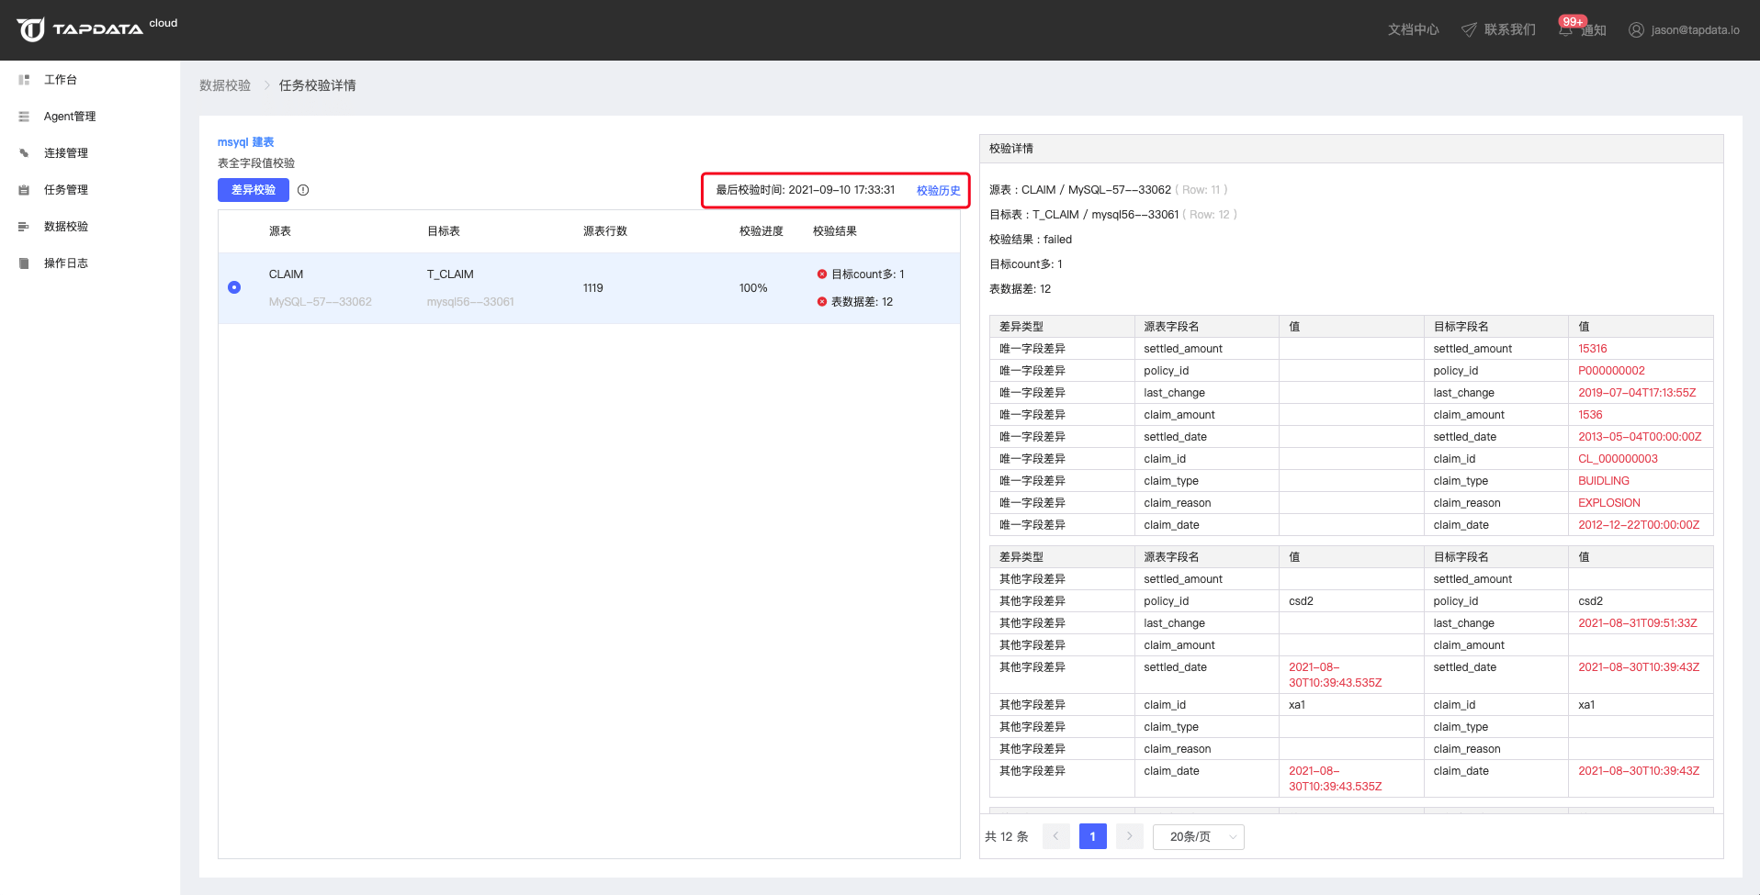This screenshot has height=895, width=1760.
Task: Open 任务管理 in the sidebar menu
Action: click(66, 190)
